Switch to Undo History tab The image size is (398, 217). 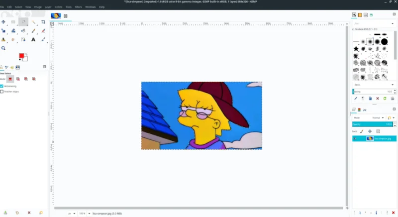(x=12, y=67)
